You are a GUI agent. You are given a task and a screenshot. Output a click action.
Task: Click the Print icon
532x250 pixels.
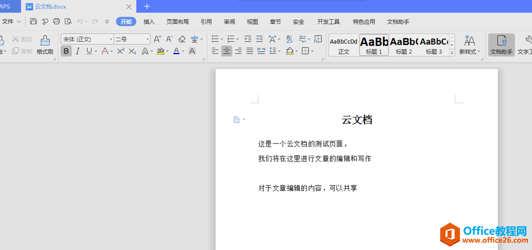pyautogui.click(x=56, y=21)
